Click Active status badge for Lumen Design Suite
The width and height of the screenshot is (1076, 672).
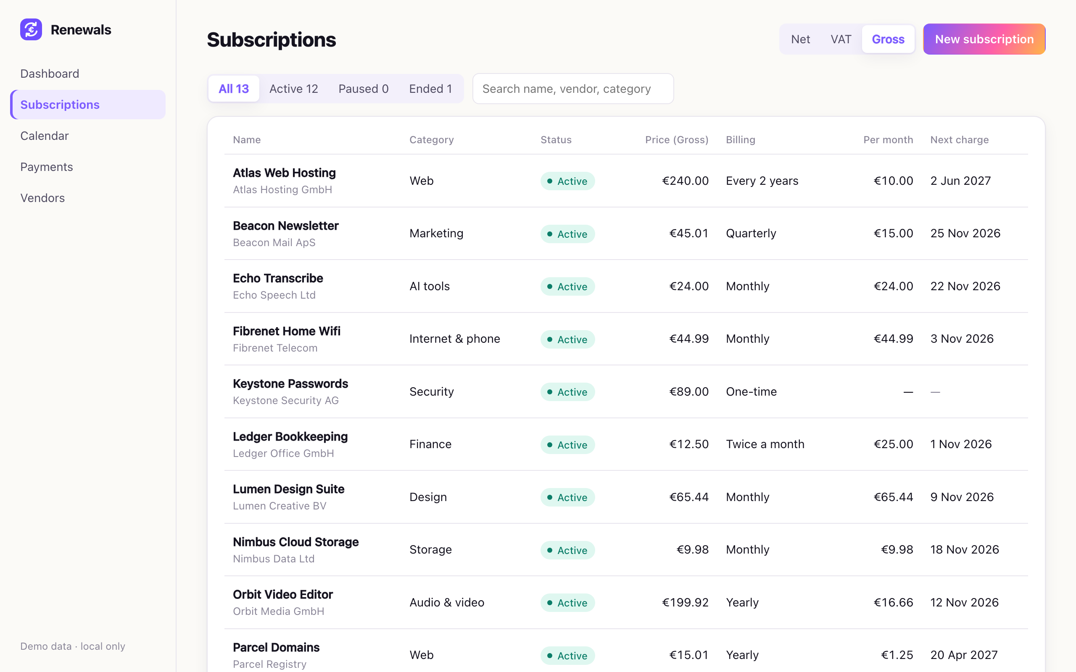pos(567,497)
